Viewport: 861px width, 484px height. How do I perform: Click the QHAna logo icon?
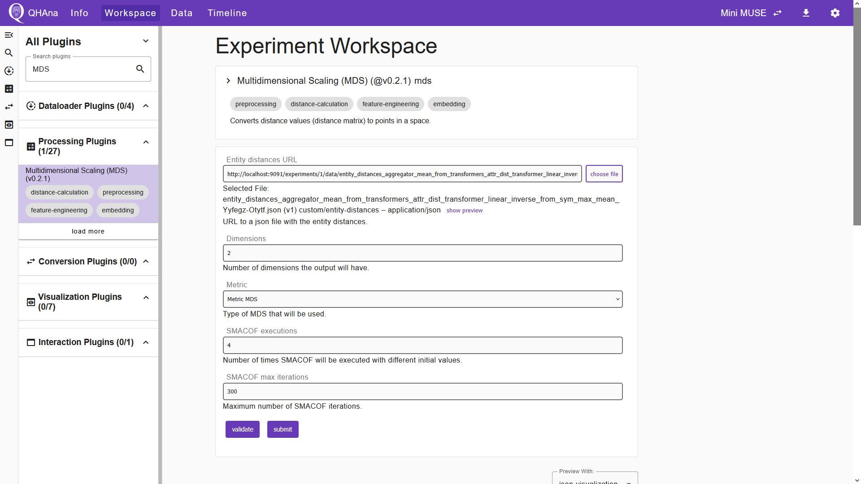click(x=16, y=13)
